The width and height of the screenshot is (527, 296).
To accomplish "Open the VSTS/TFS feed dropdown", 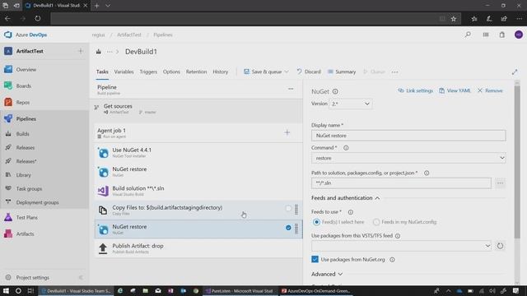I will point(401,246).
